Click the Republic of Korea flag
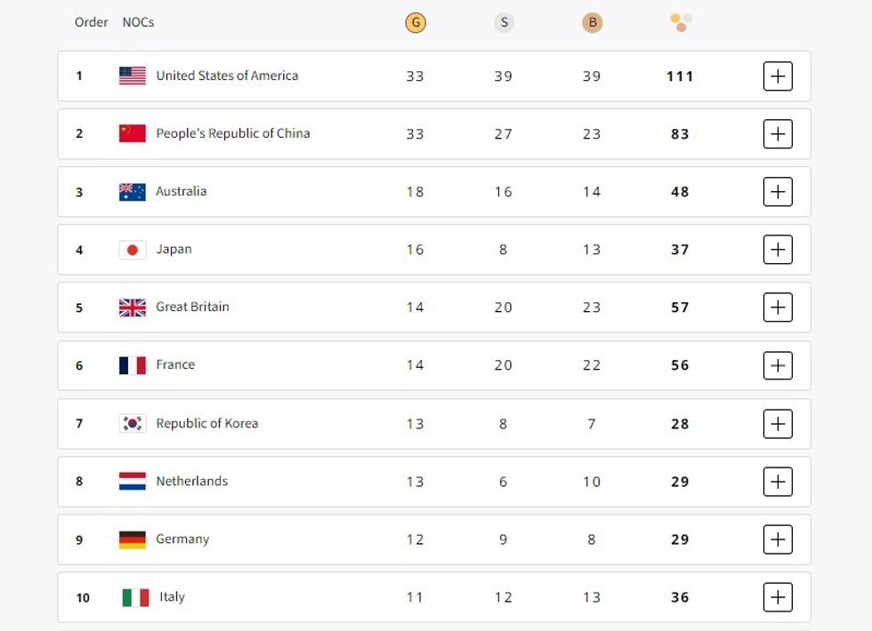 pyautogui.click(x=133, y=423)
